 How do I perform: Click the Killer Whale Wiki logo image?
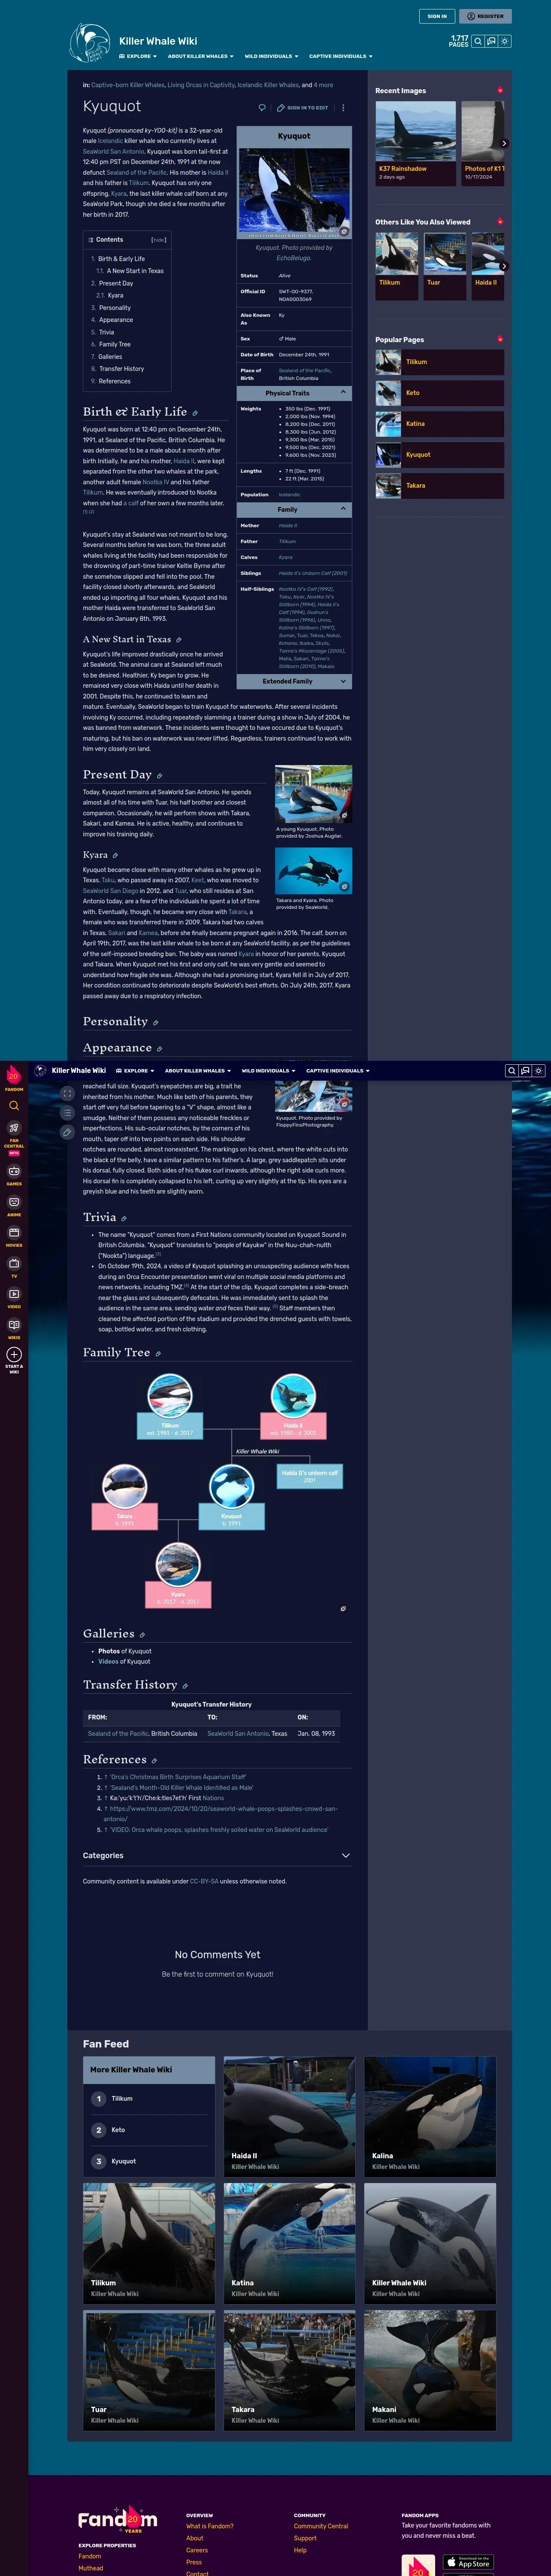pos(90,43)
